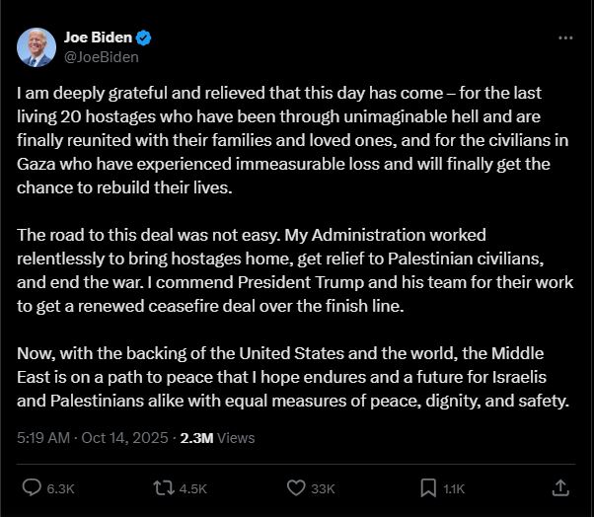This screenshot has width=594, height=517.
Task: Open the three-dot more options menu
Action: click(x=565, y=37)
